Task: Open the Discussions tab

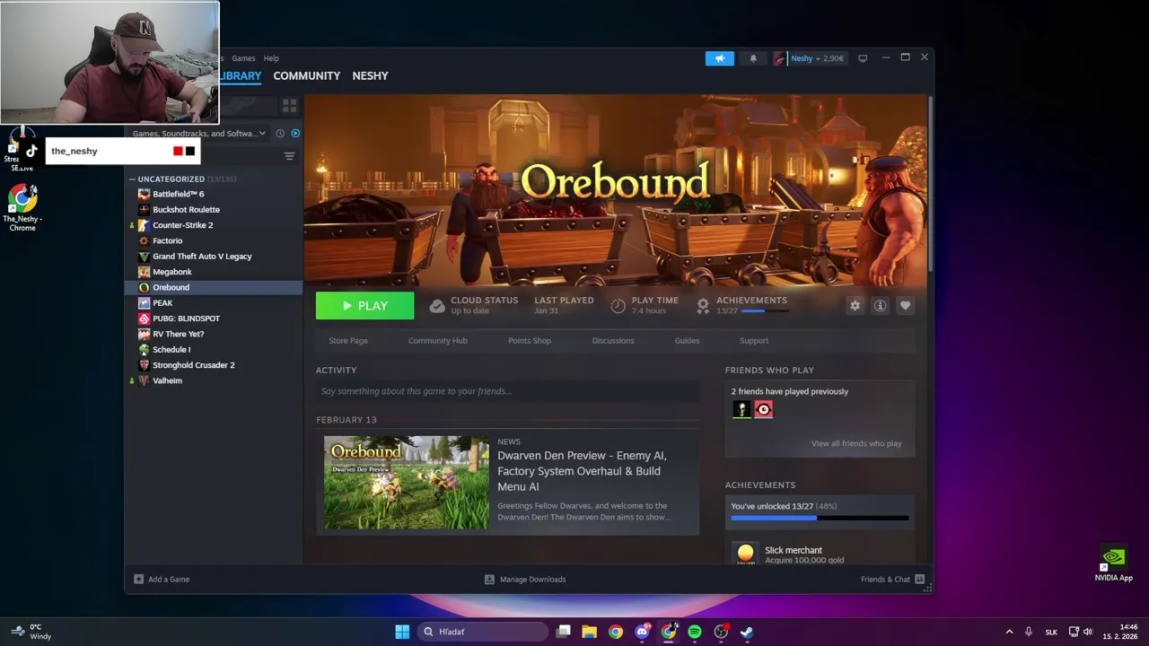Action: tap(613, 341)
